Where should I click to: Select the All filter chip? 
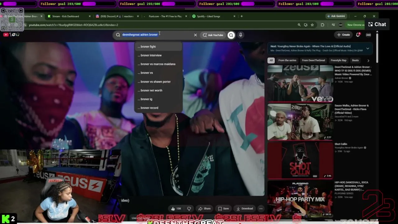(x=271, y=60)
